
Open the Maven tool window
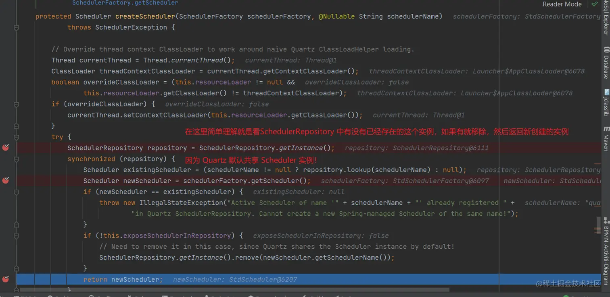pos(606,139)
